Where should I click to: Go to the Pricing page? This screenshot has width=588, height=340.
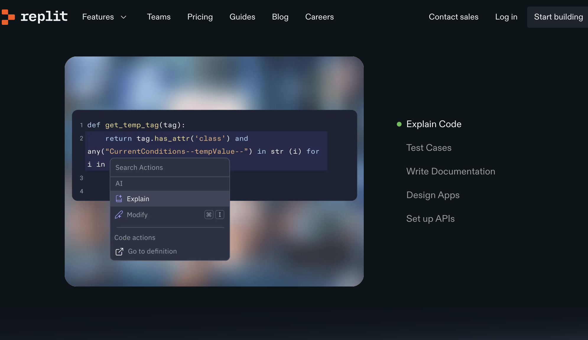[x=200, y=17]
